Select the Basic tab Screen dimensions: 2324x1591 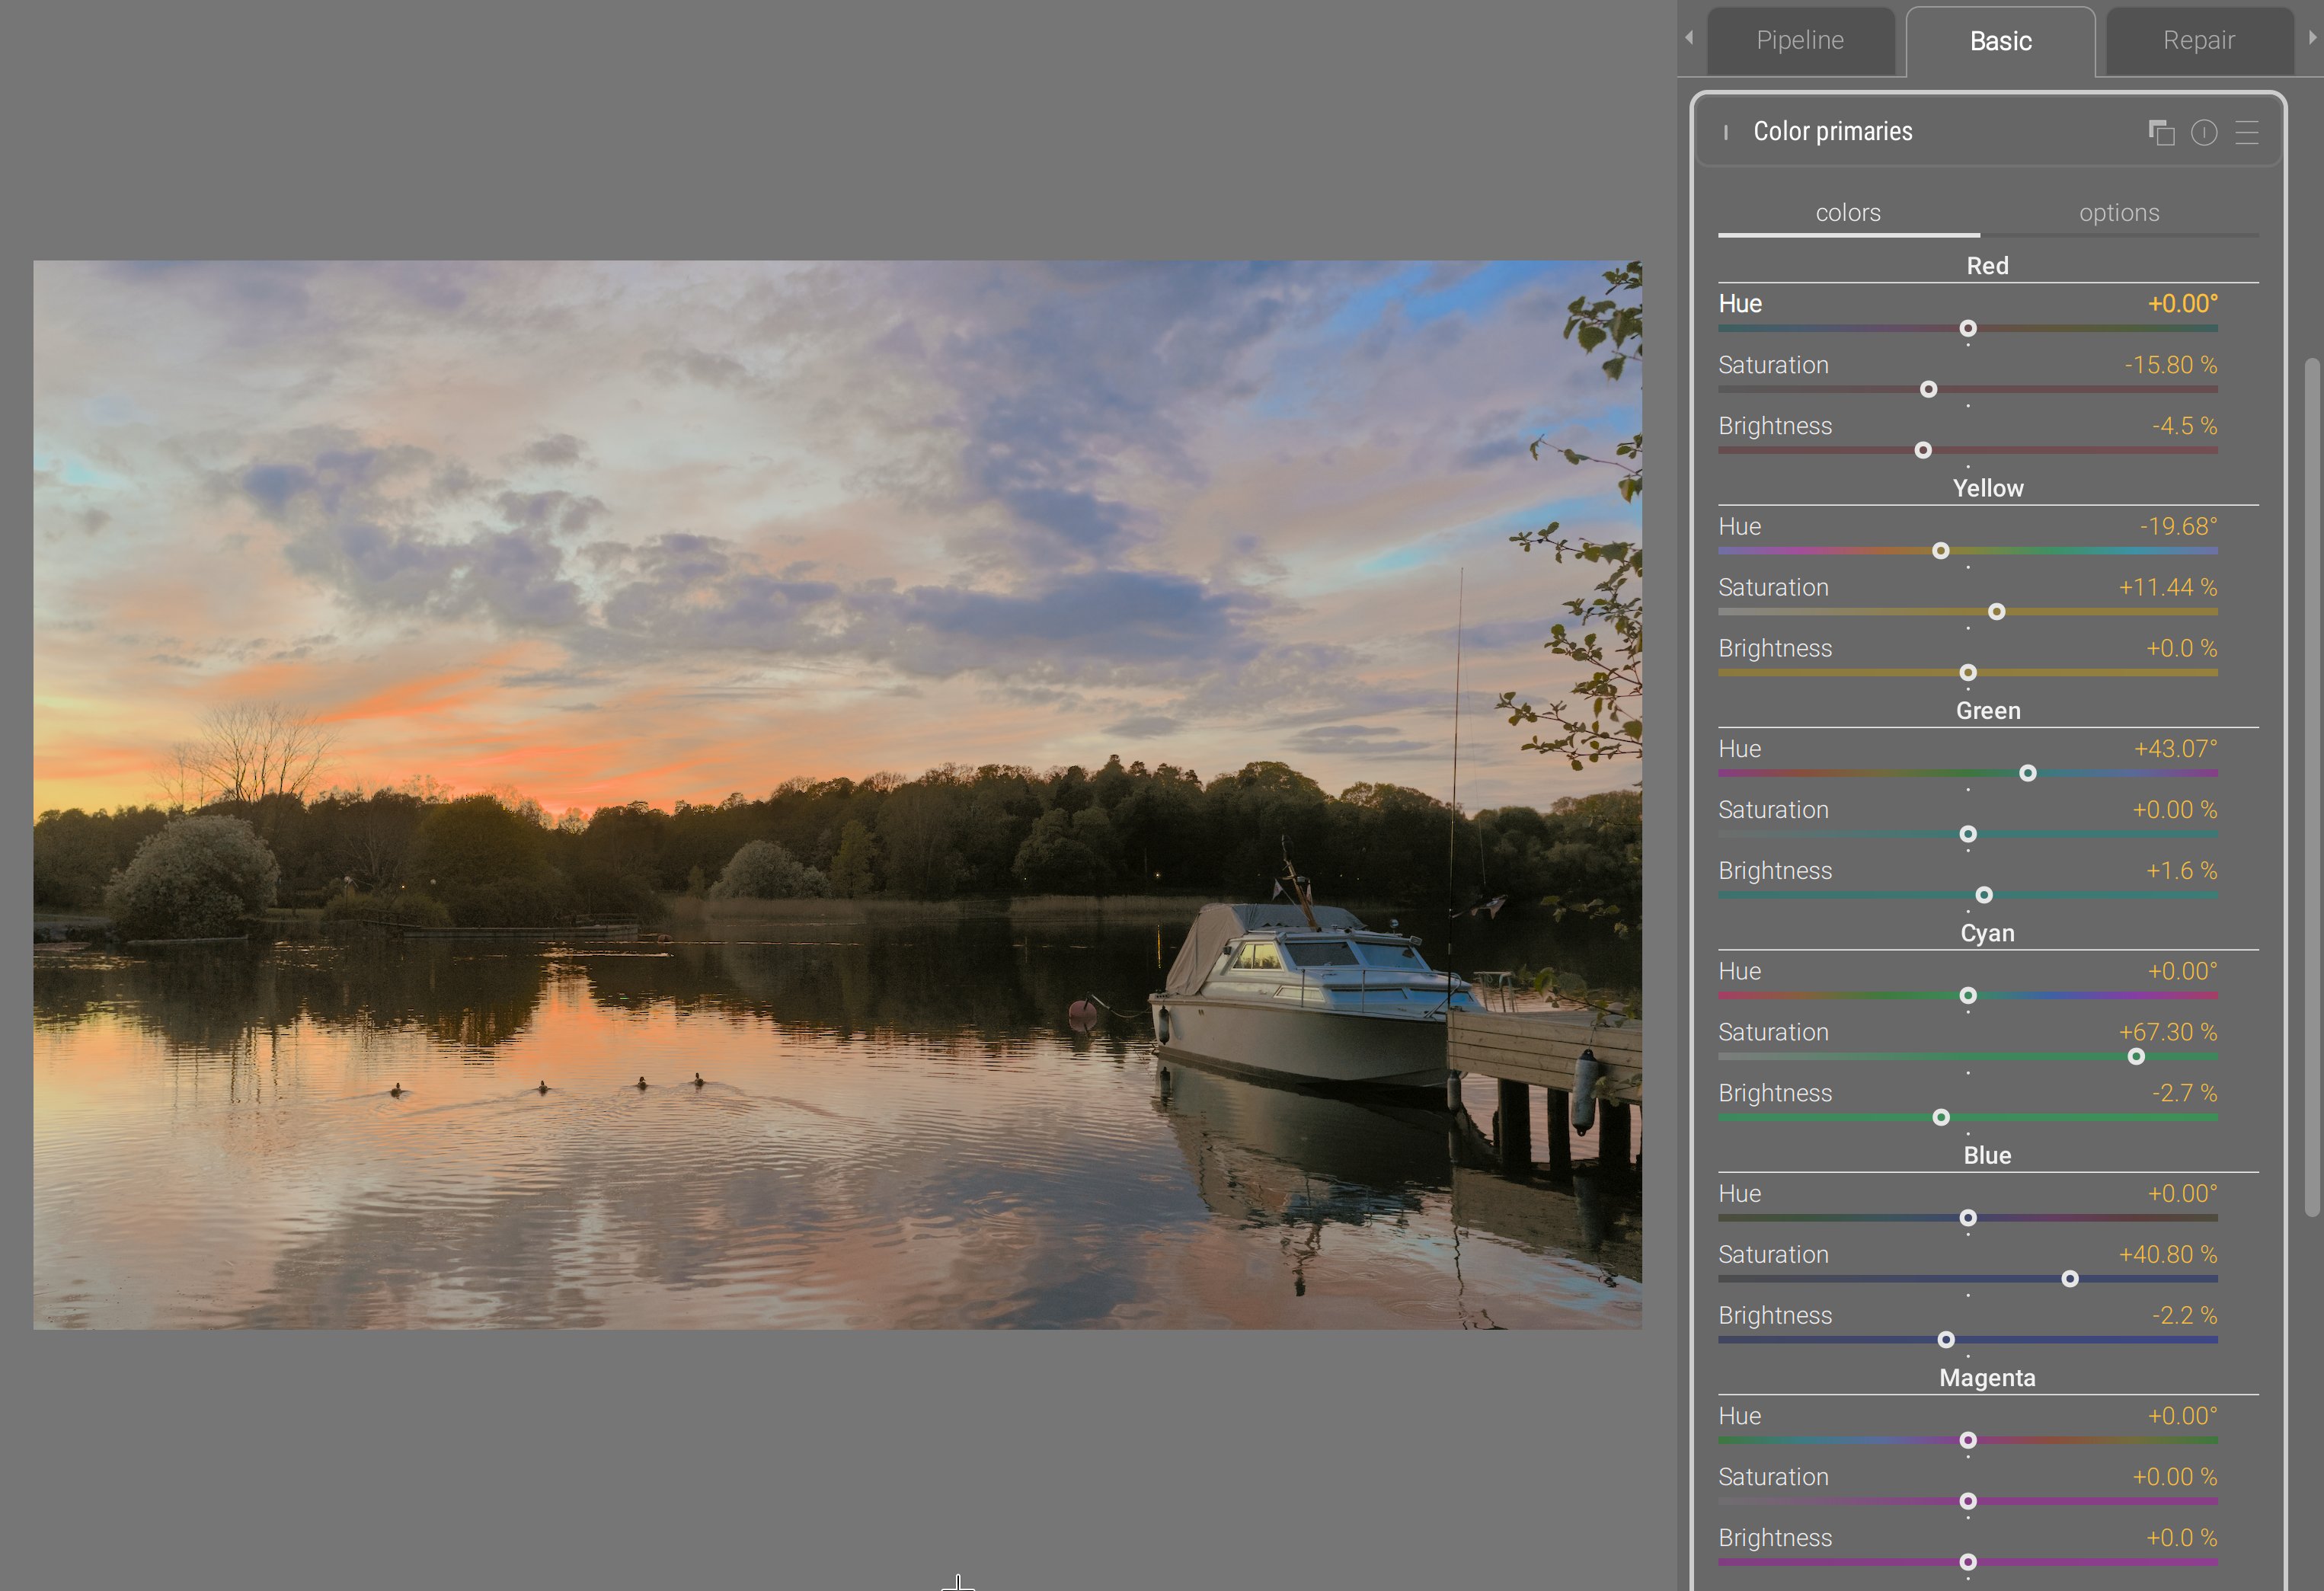(x=2000, y=41)
